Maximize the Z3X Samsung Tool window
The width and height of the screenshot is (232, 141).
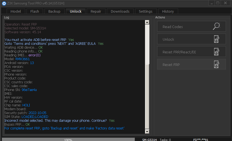coord(218,3)
